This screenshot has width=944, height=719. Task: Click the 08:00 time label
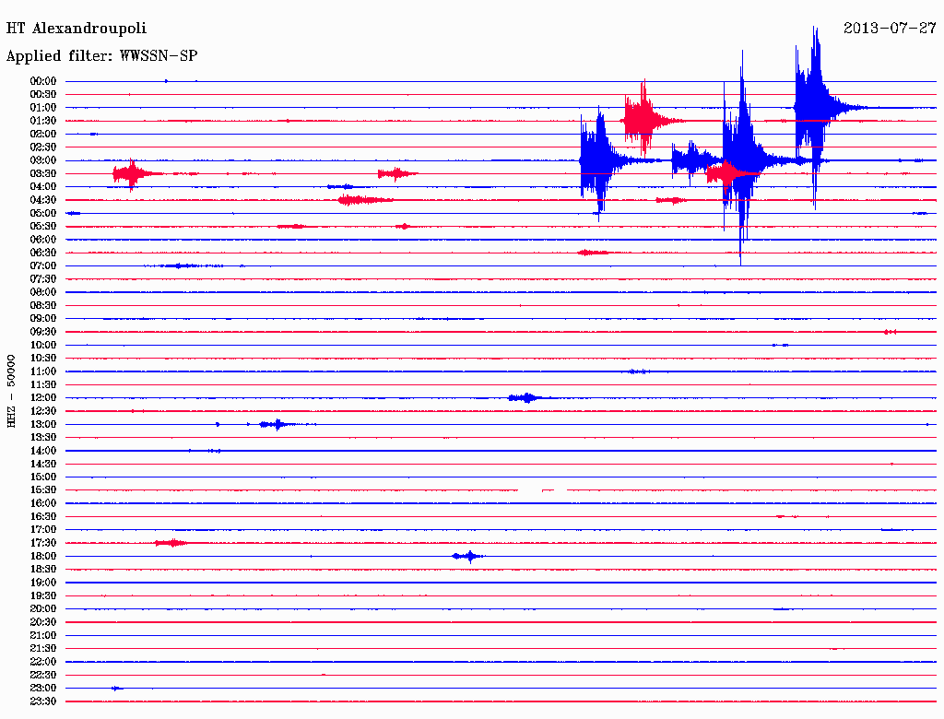(43, 292)
